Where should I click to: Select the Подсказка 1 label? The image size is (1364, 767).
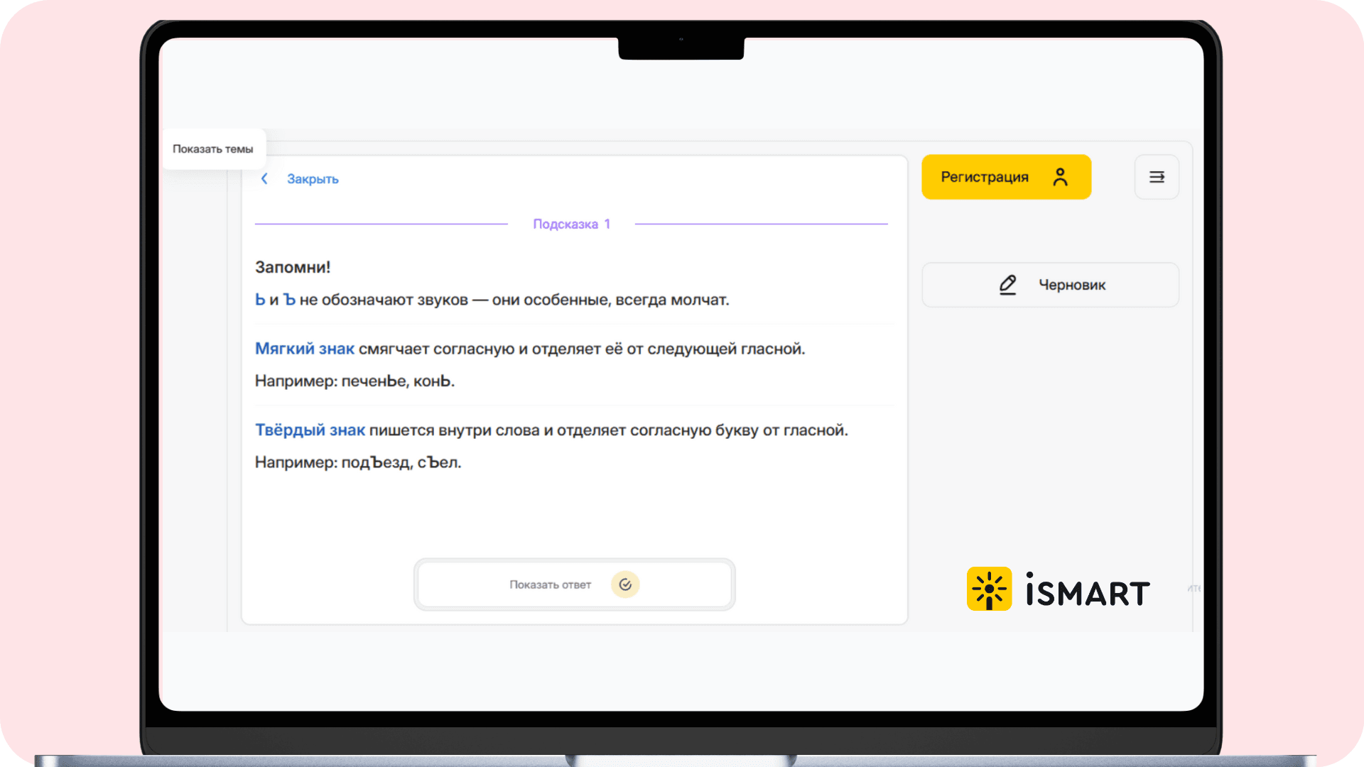point(571,224)
